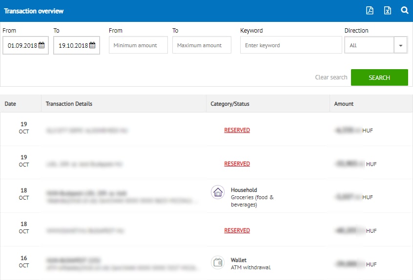Click the Clear search link
Image resolution: width=413 pixels, height=280 pixels.
click(331, 77)
